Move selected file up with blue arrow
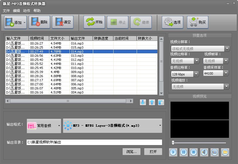This screenshot has width=238, height=164. click(152, 102)
